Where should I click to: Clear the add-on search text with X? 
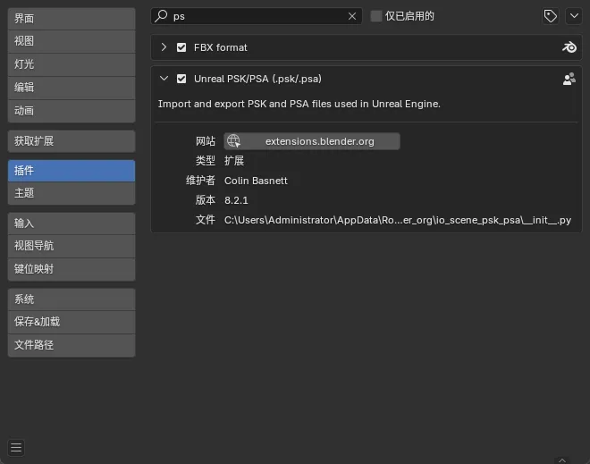352,16
